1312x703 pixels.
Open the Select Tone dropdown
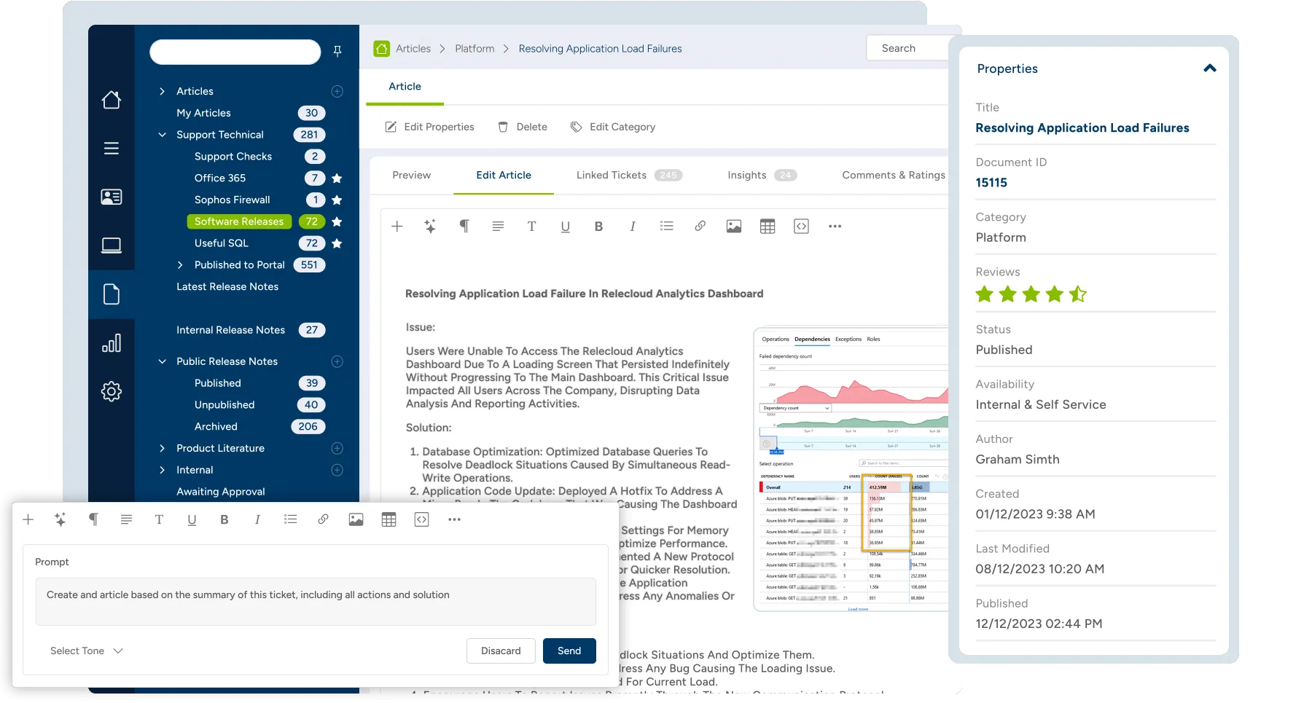pyautogui.click(x=87, y=651)
